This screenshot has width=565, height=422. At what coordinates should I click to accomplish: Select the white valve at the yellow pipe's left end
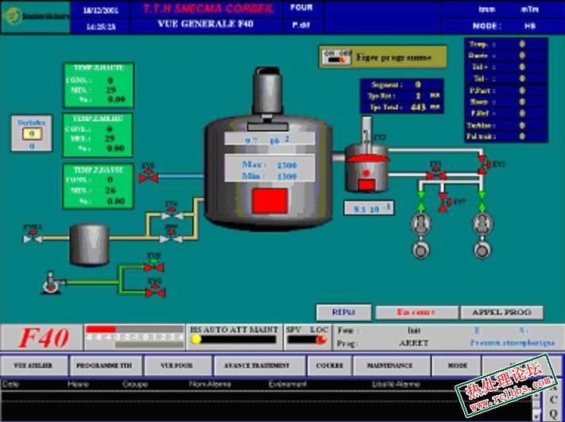click(x=33, y=238)
